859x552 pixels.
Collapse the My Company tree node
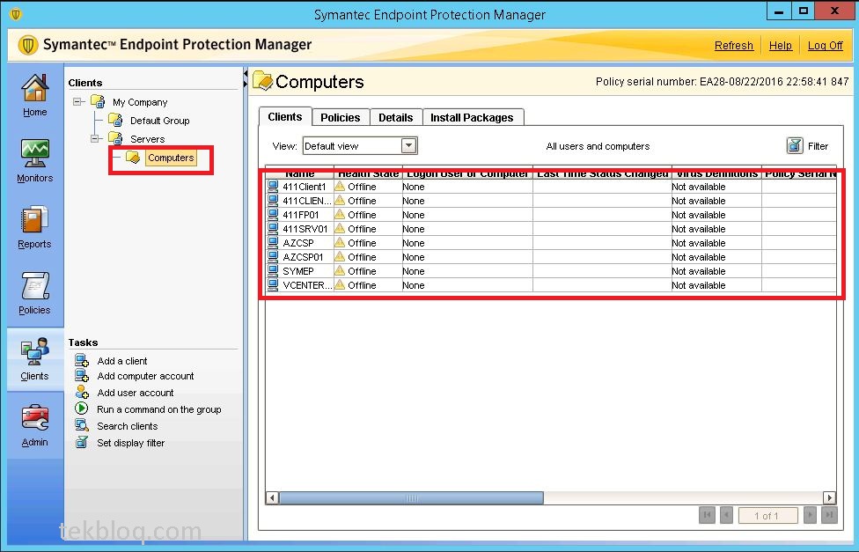coord(78,102)
